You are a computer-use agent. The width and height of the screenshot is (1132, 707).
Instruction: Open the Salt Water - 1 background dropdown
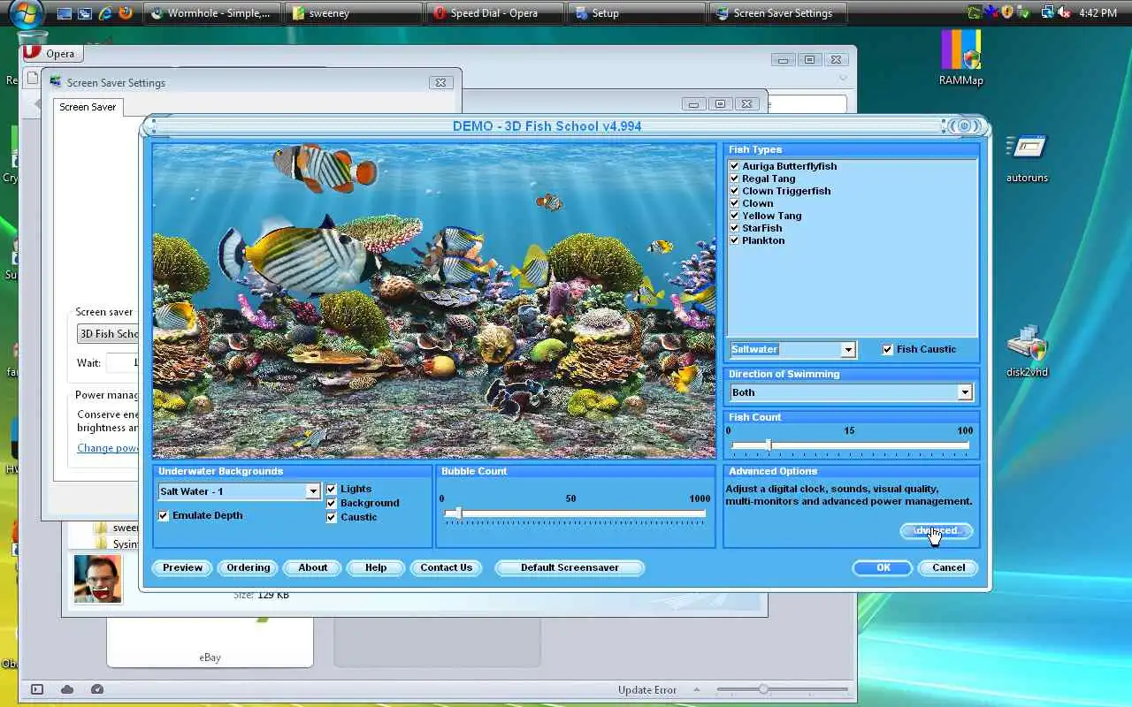(312, 491)
